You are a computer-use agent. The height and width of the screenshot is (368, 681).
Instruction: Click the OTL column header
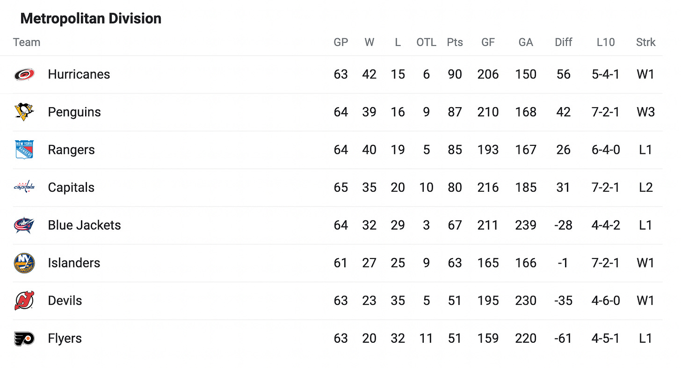[426, 42]
